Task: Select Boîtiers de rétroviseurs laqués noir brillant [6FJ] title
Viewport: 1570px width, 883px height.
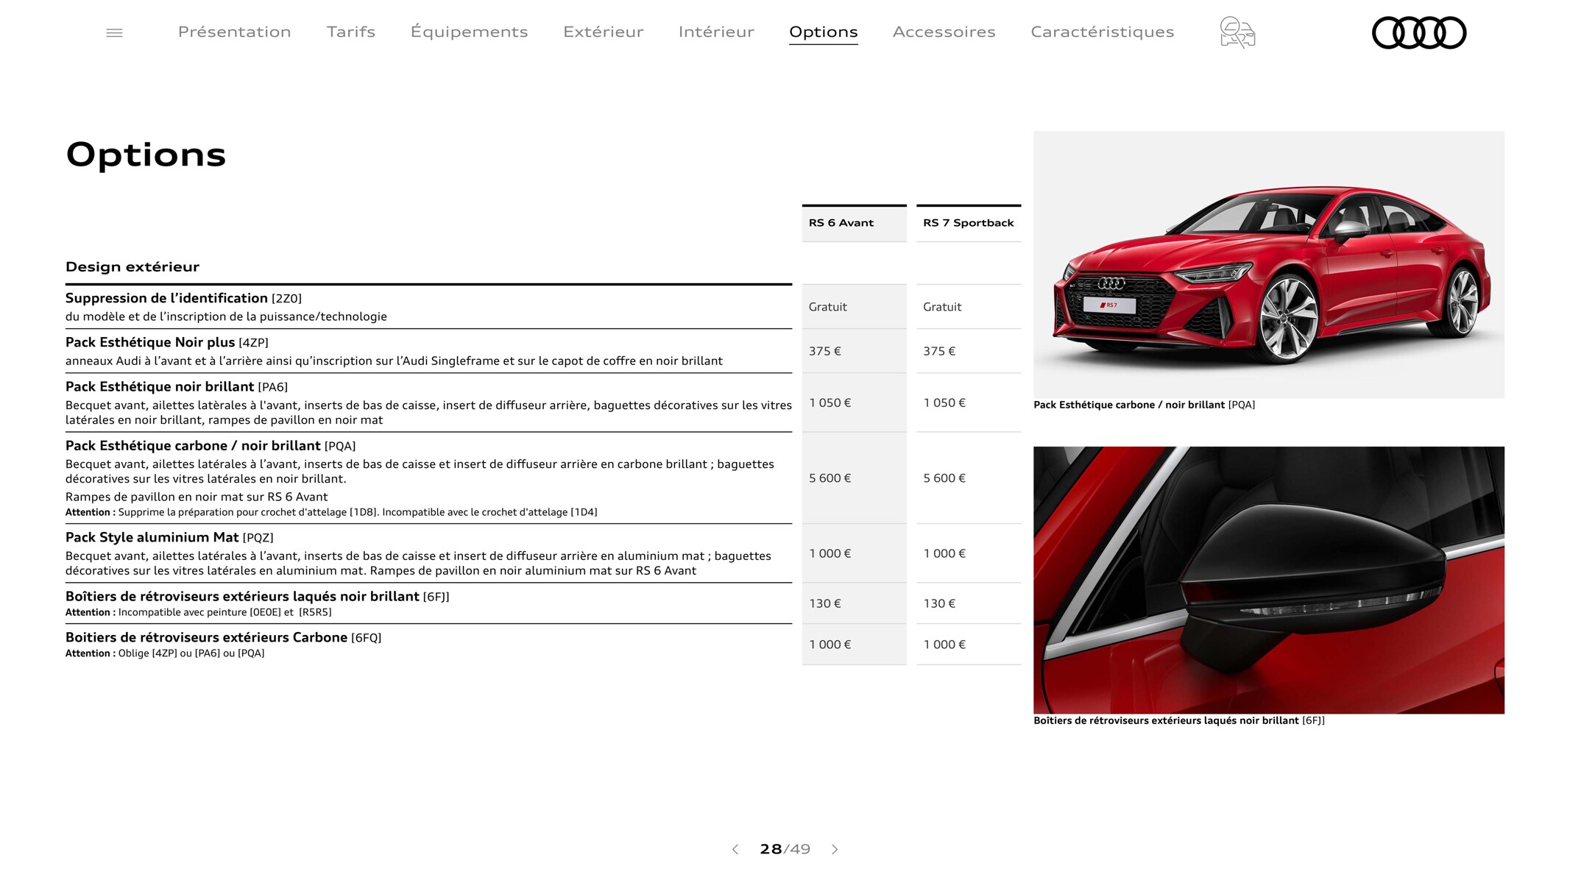Action: (x=258, y=596)
